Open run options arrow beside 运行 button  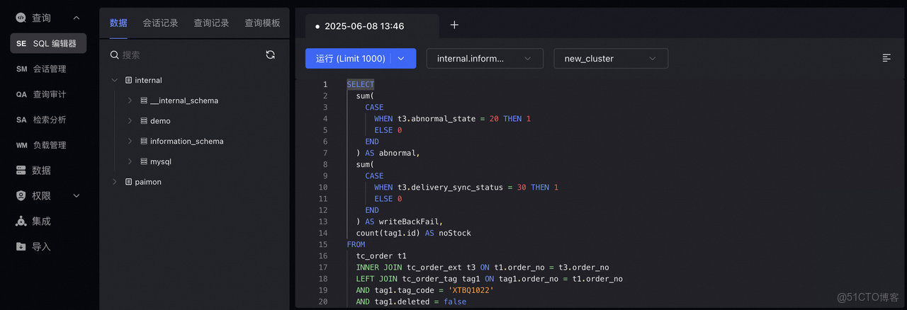click(401, 59)
